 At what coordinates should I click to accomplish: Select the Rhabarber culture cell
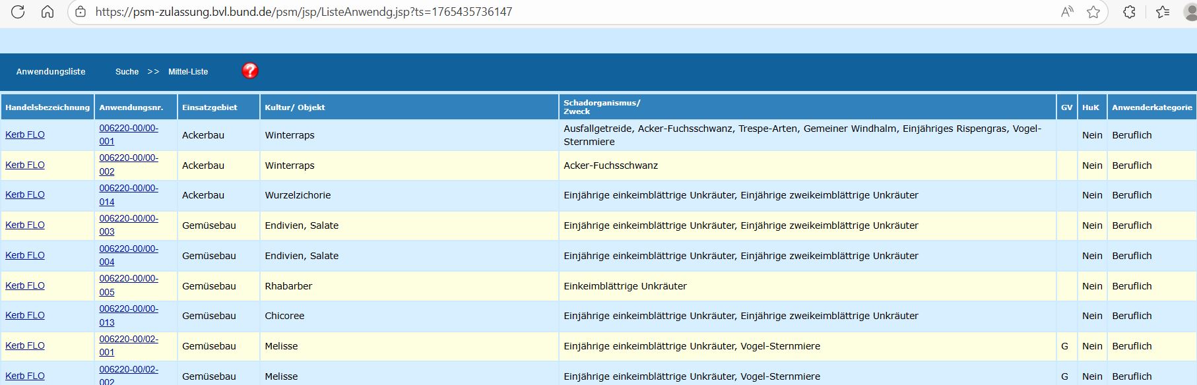[409, 286]
